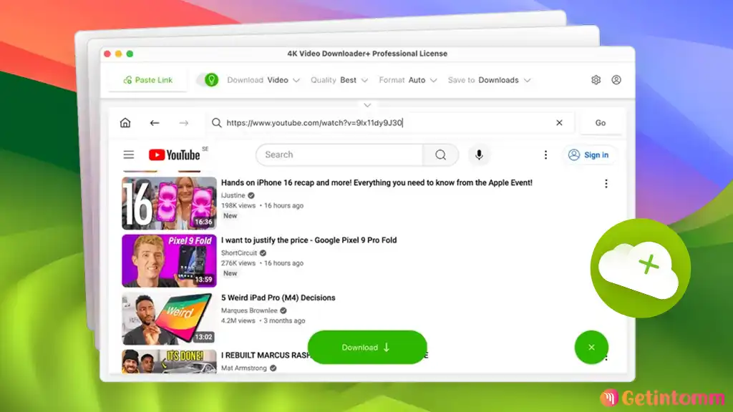The width and height of the screenshot is (733, 412).
Task: Click the YouTube search magnifier button
Action: pos(440,154)
